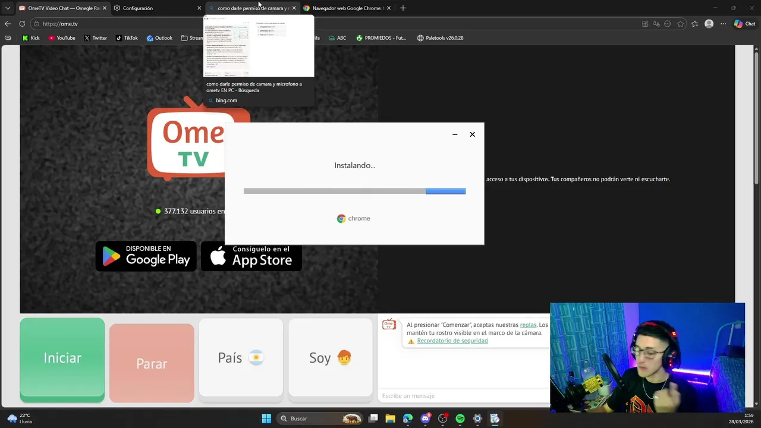Viewport: 761px width, 428px height.
Task: Open Copilot Chat button
Action: coord(744,24)
